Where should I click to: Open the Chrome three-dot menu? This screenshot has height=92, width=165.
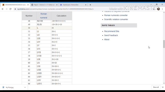(x=162, y=9)
